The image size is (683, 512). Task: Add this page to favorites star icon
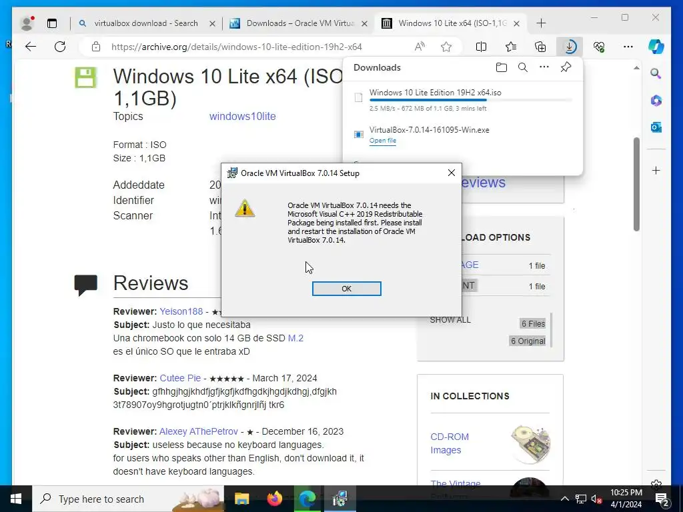[x=446, y=47]
